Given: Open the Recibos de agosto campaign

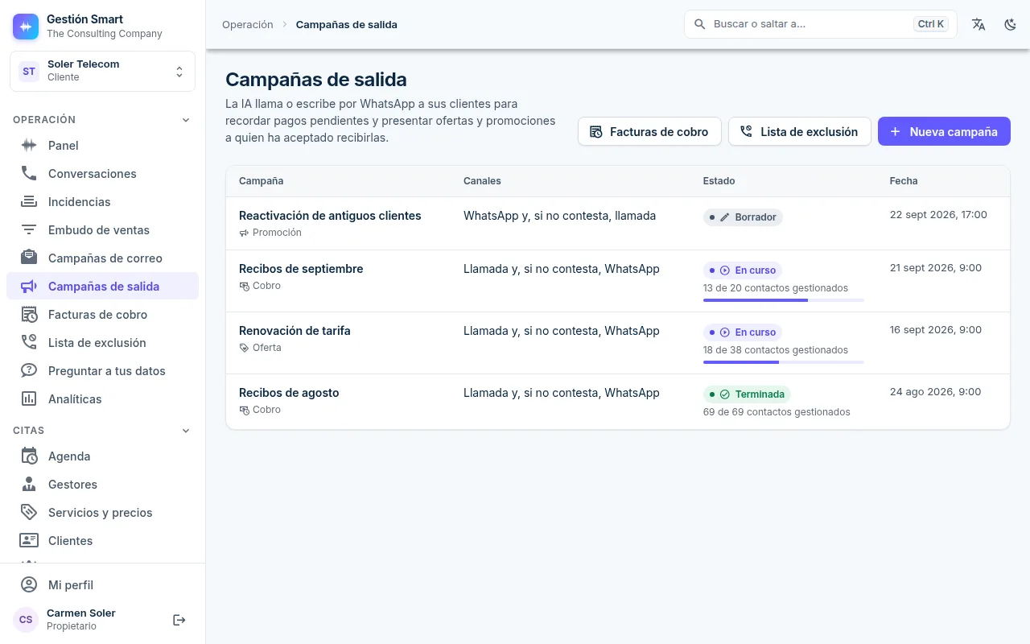Looking at the screenshot, I should (x=289, y=393).
